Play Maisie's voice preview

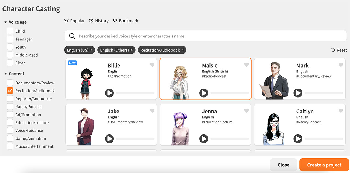tap(204, 93)
